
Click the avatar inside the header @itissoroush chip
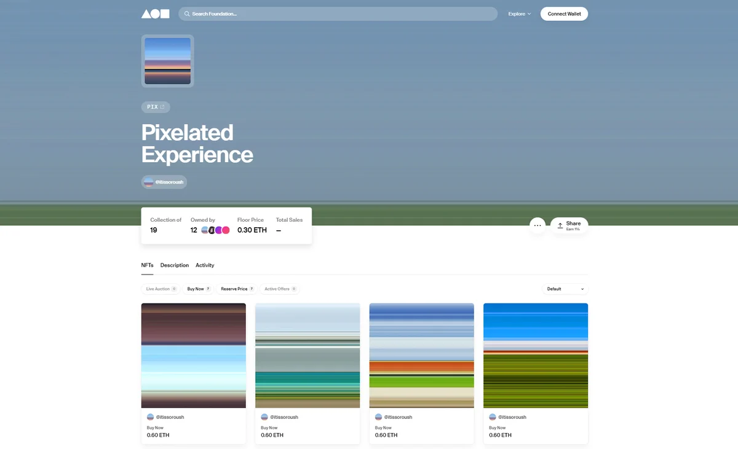148,182
